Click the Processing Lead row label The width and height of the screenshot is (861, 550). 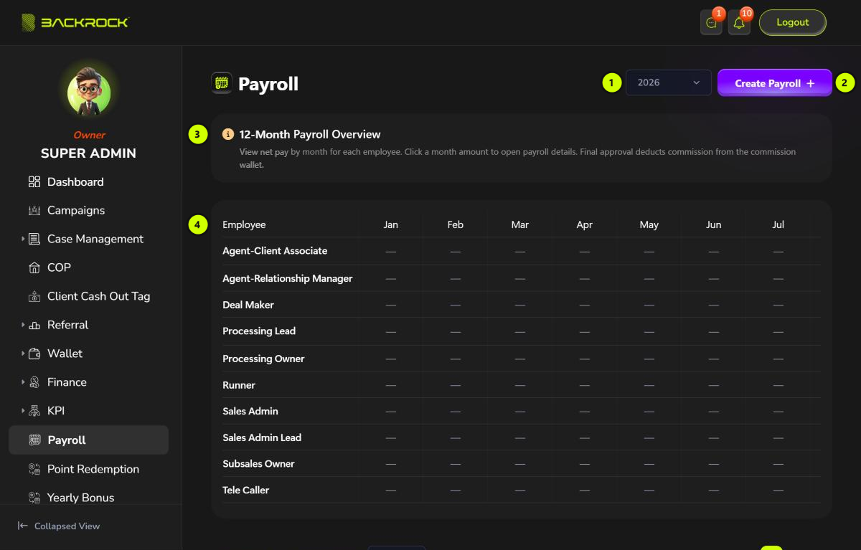click(259, 331)
